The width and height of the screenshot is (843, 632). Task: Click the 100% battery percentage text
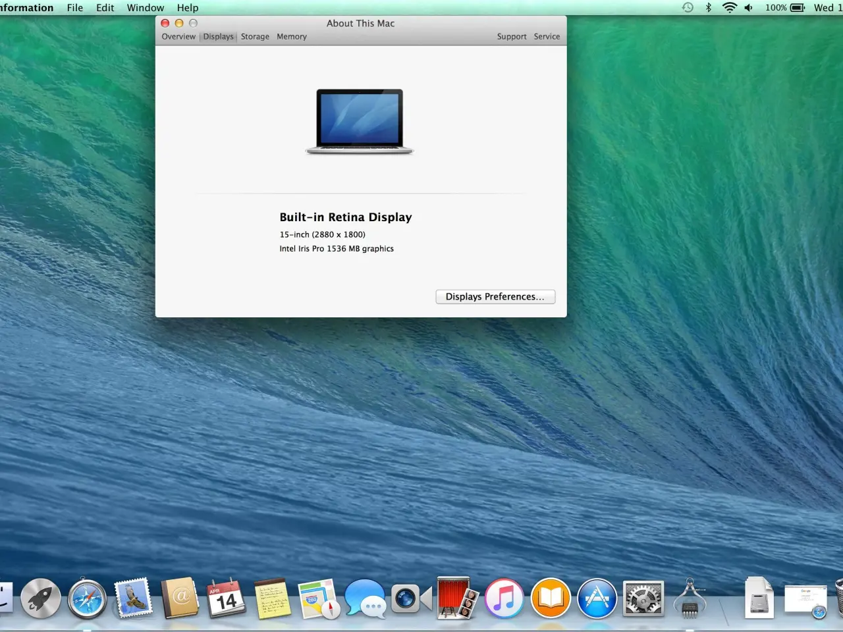[x=776, y=8]
